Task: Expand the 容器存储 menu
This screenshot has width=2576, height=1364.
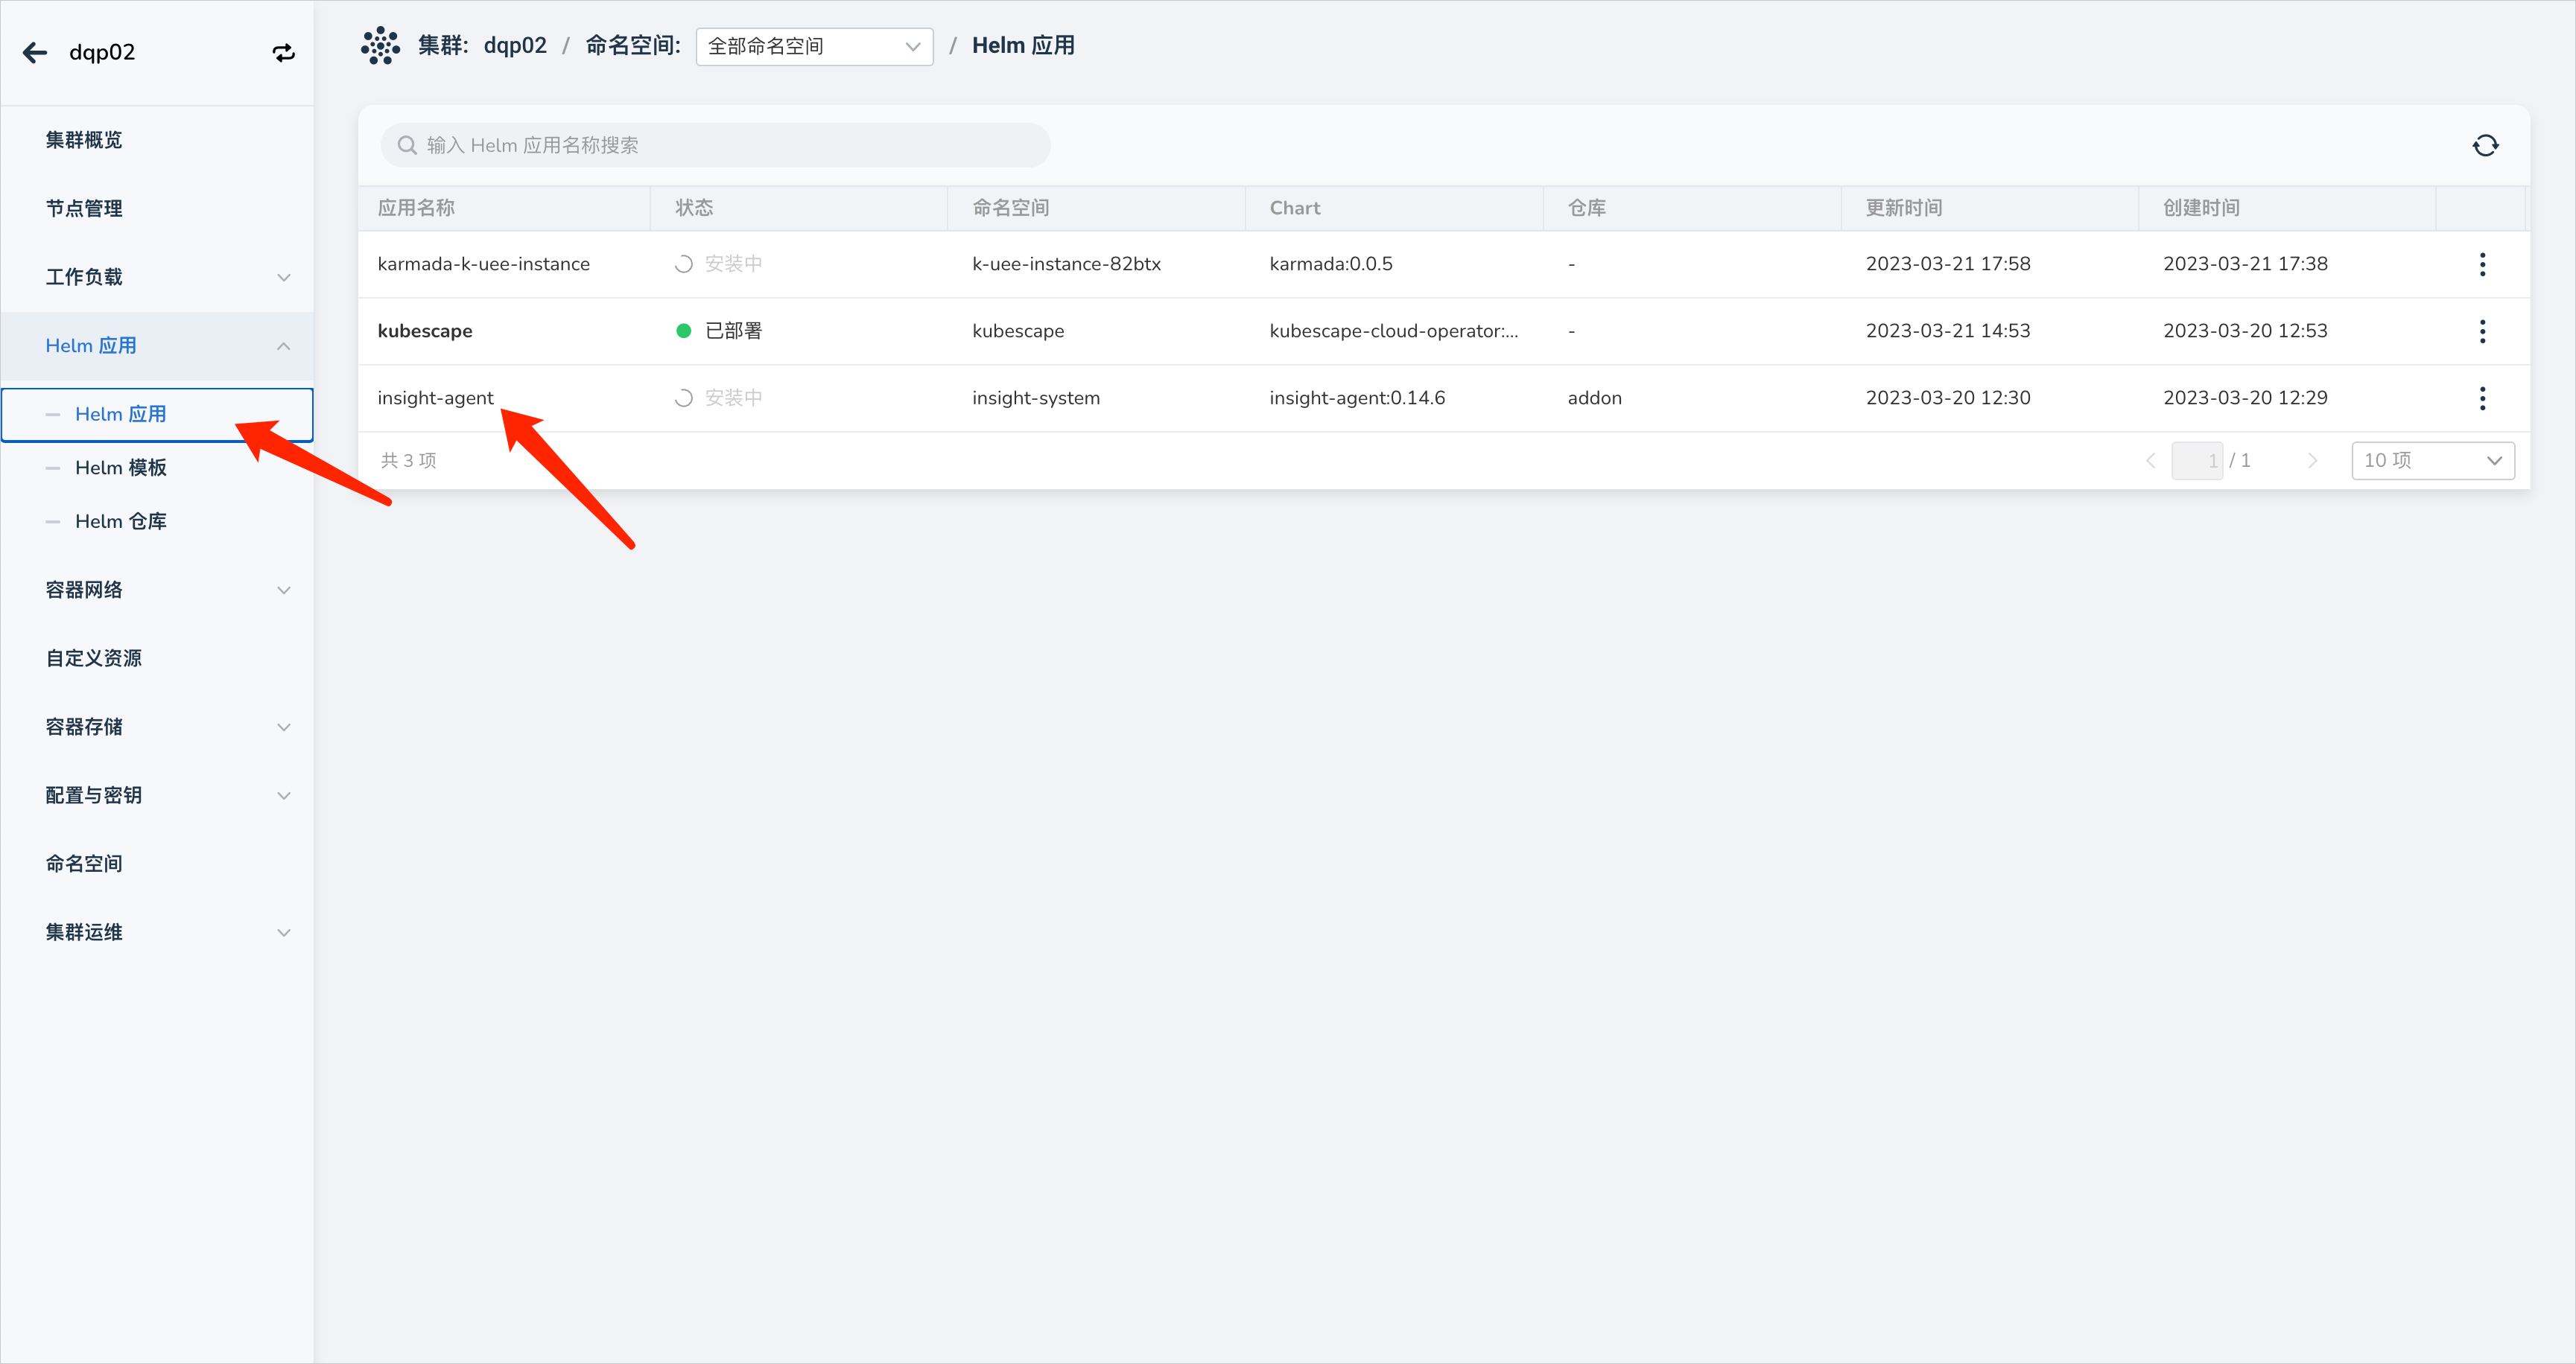Action: coord(158,727)
